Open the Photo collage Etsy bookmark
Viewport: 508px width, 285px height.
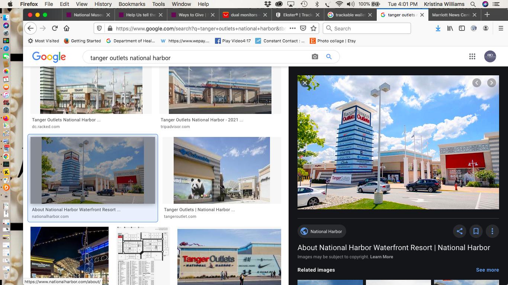pyautogui.click(x=332, y=41)
